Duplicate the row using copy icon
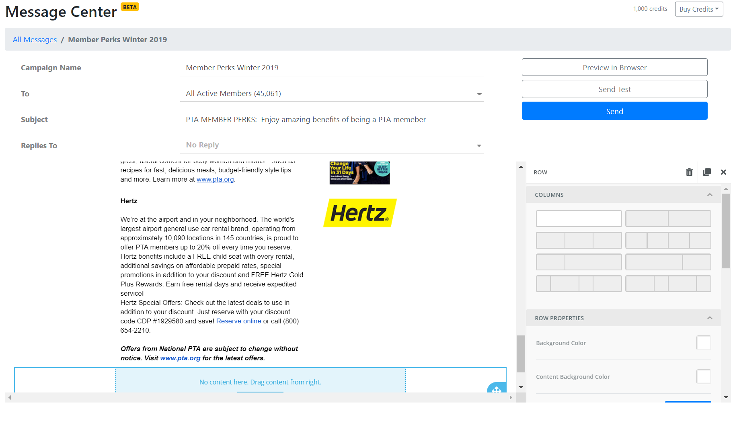Image resolution: width=735 pixels, height=421 pixels. [x=706, y=172]
